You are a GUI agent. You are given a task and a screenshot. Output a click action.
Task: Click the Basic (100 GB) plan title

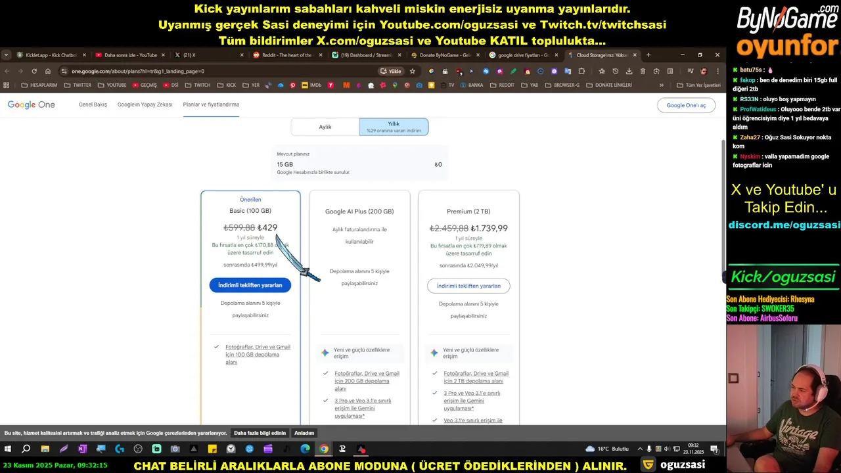[250, 211]
